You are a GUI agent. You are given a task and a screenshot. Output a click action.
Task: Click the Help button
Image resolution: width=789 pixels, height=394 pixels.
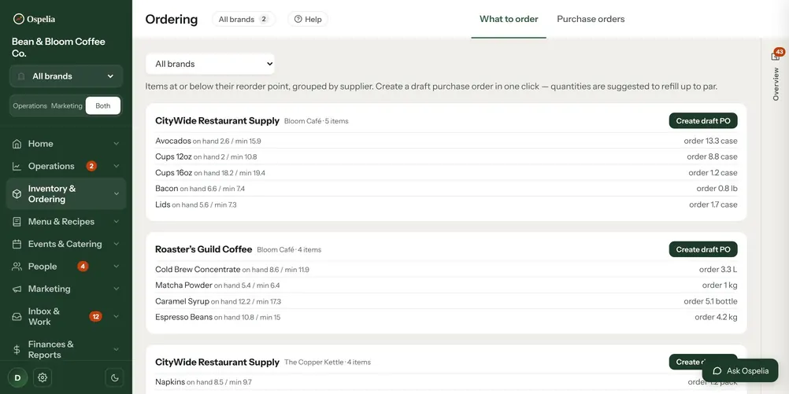tap(307, 19)
